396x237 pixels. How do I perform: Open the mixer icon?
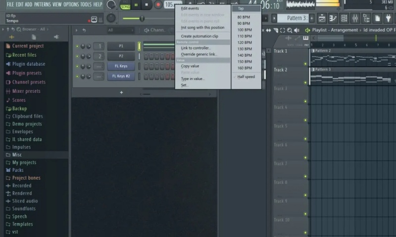pyautogui.click(x=355, y=18)
